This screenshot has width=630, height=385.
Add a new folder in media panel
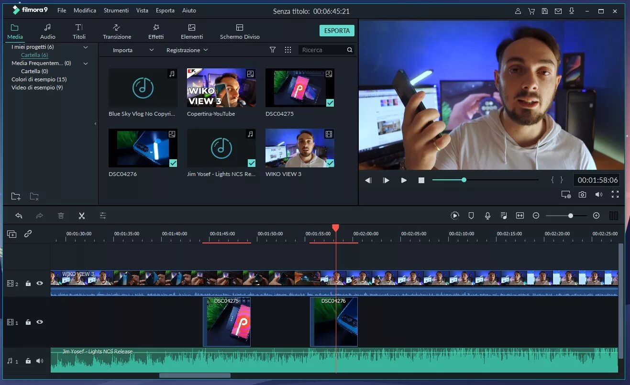(16, 196)
